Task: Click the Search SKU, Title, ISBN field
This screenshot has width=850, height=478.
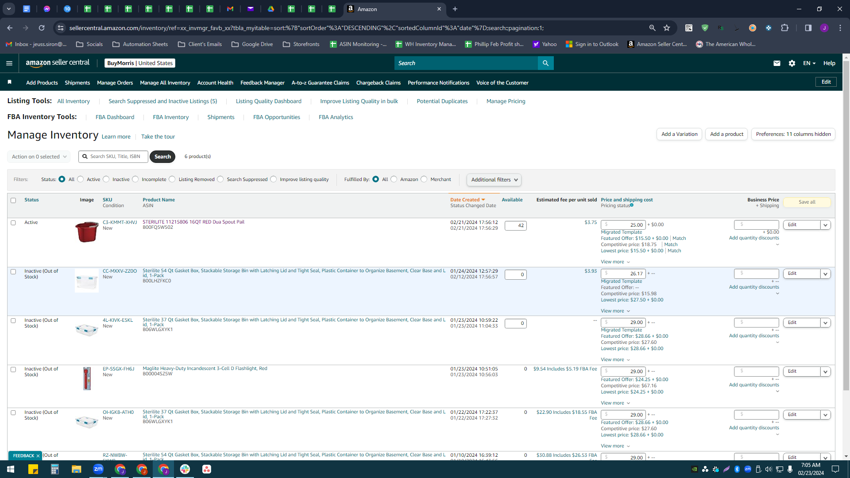Action: tap(113, 157)
